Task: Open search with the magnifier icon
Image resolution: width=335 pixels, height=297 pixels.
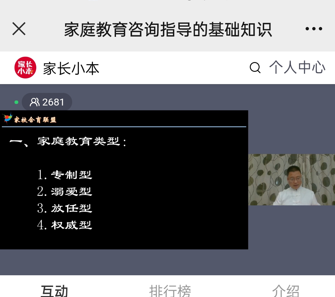Action: [x=255, y=68]
